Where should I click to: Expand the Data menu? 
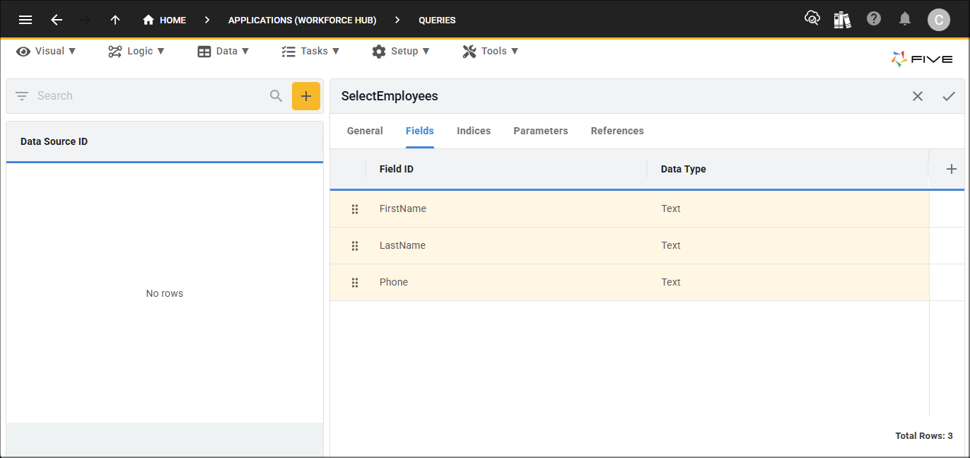click(x=223, y=51)
